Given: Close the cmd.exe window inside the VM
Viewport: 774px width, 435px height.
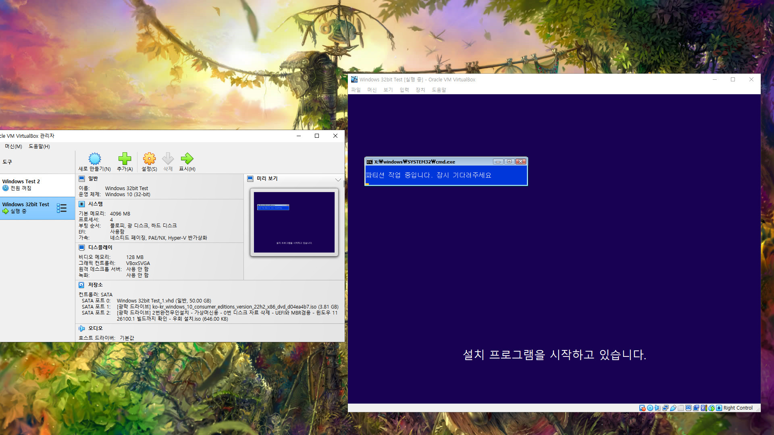Looking at the screenshot, I should pyautogui.click(x=521, y=162).
